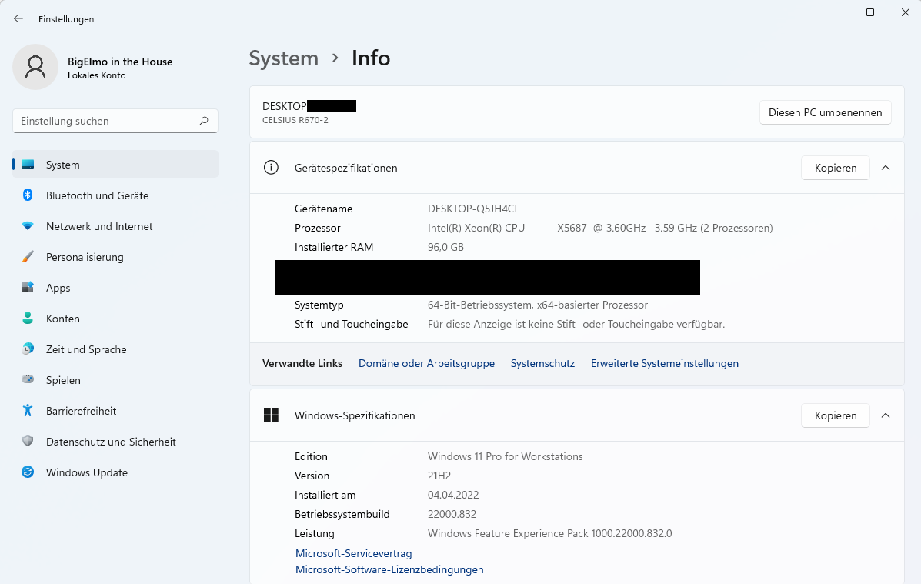Collapse the Windows-Spezifikationen section chevron

pyautogui.click(x=885, y=415)
